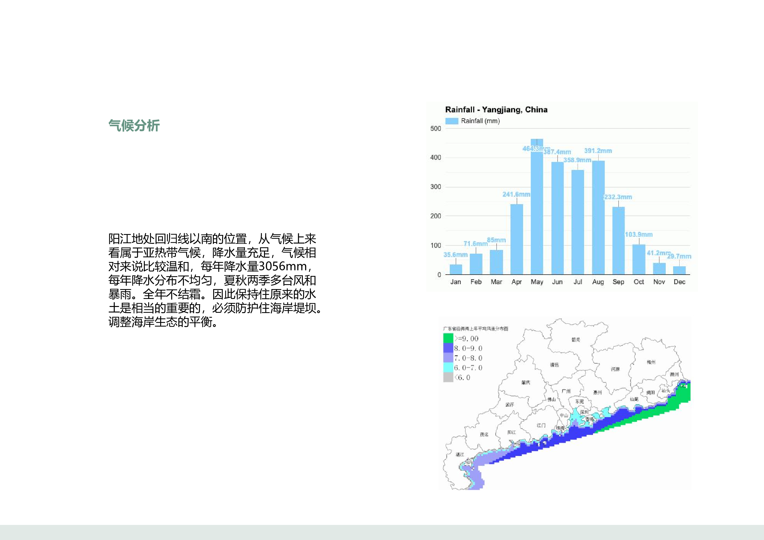764x540 pixels.
Task: Toggle the 8.0-9.0 wind speed legend entry
Action: [449, 348]
